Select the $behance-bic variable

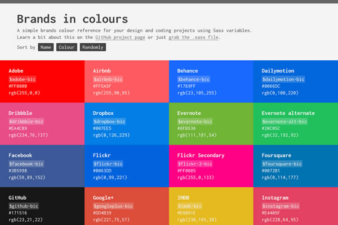(194, 79)
